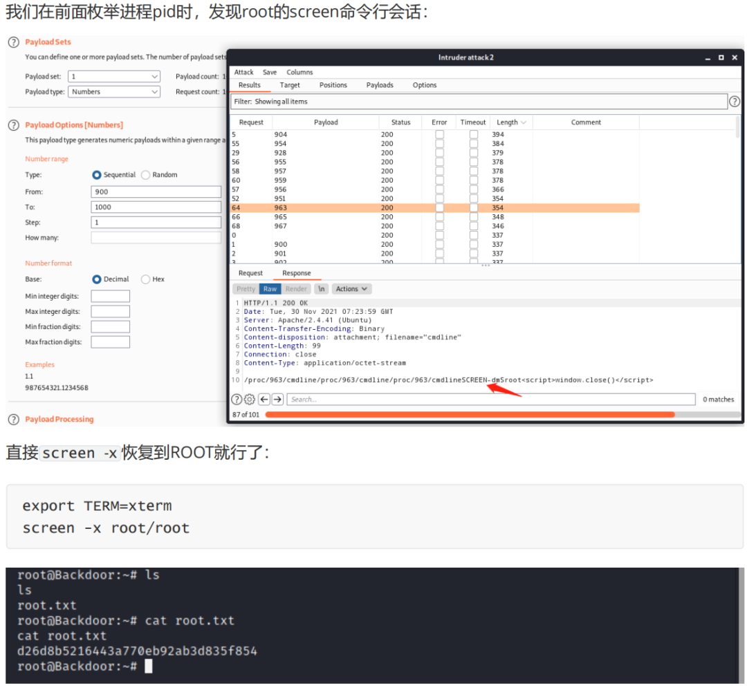Switch to the Results tab
The height and width of the screenshot is (690, 747).
click(250, 85)
